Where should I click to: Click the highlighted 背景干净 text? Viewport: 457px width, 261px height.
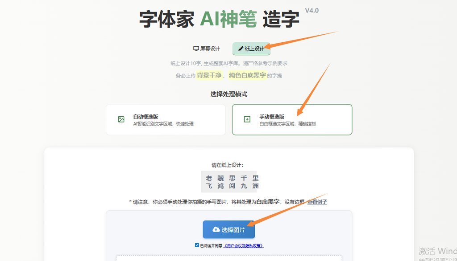[209, 75]
